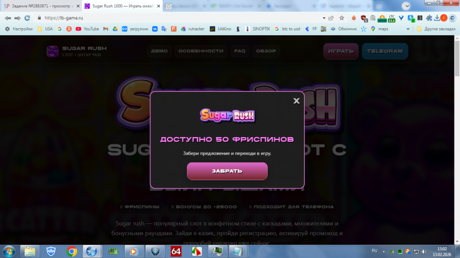The width and height of the screenshot is (460, 258).
Task: Open the address bar dropdown arrow
Action: [x=324, y=18]
